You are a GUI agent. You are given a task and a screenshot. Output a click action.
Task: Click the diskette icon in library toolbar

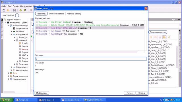coord(160,37)
